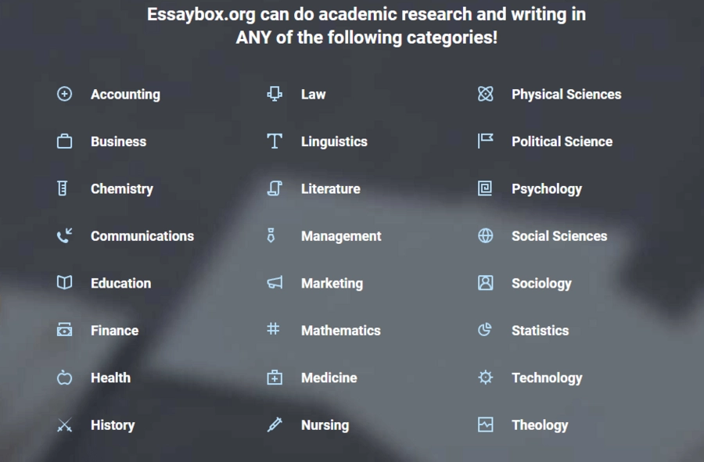Viewport: 704px width, 462px height.
Task: Click the test tube icon for Chemistry
Action: (x=63, y=188)
